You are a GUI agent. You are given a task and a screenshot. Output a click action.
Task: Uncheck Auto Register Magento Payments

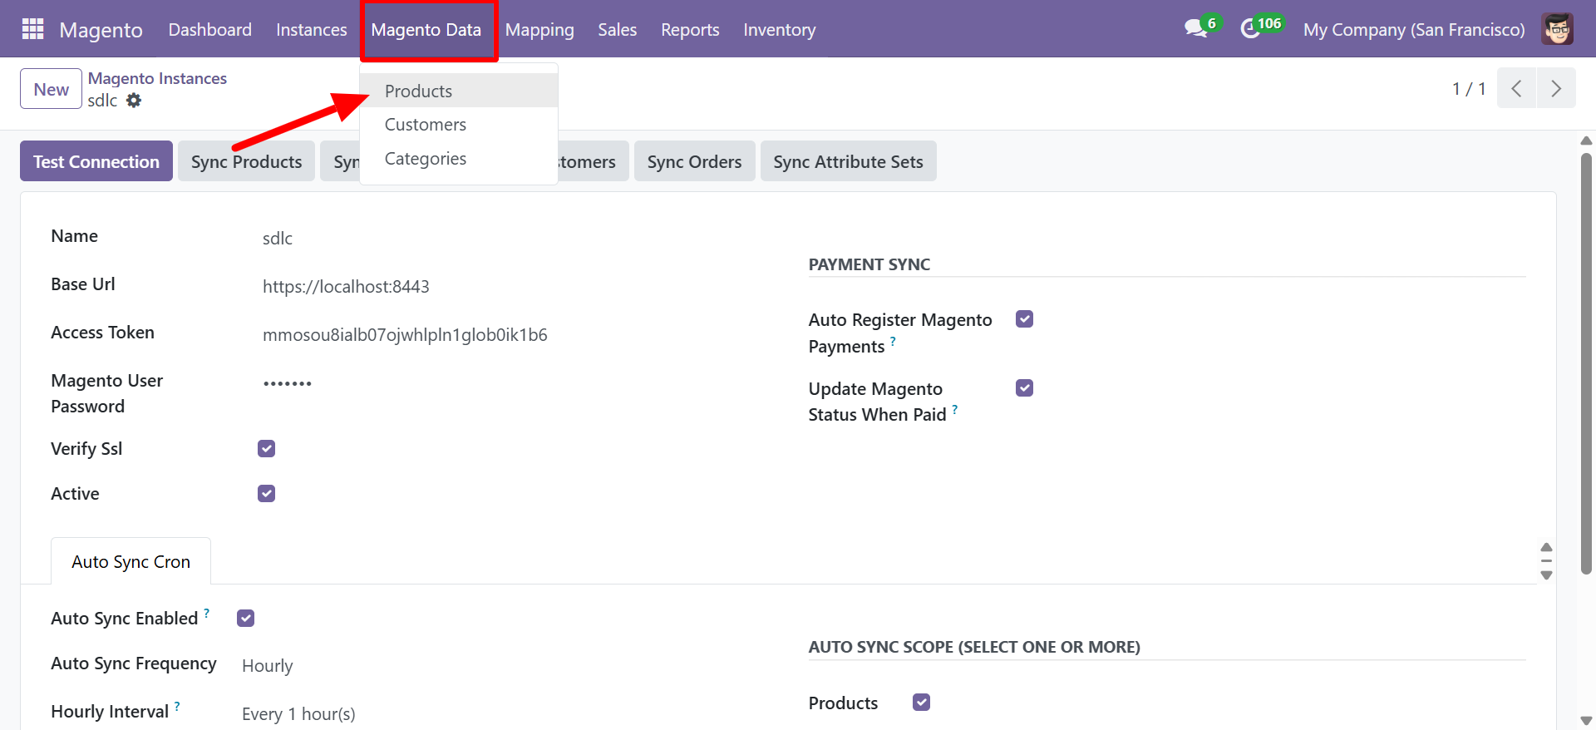click(1024, 319)
